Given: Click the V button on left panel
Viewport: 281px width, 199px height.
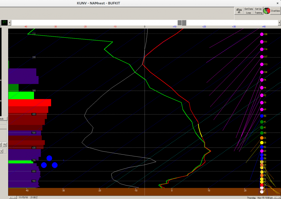Looking at the screenshot, I should (x=1, y=151).
